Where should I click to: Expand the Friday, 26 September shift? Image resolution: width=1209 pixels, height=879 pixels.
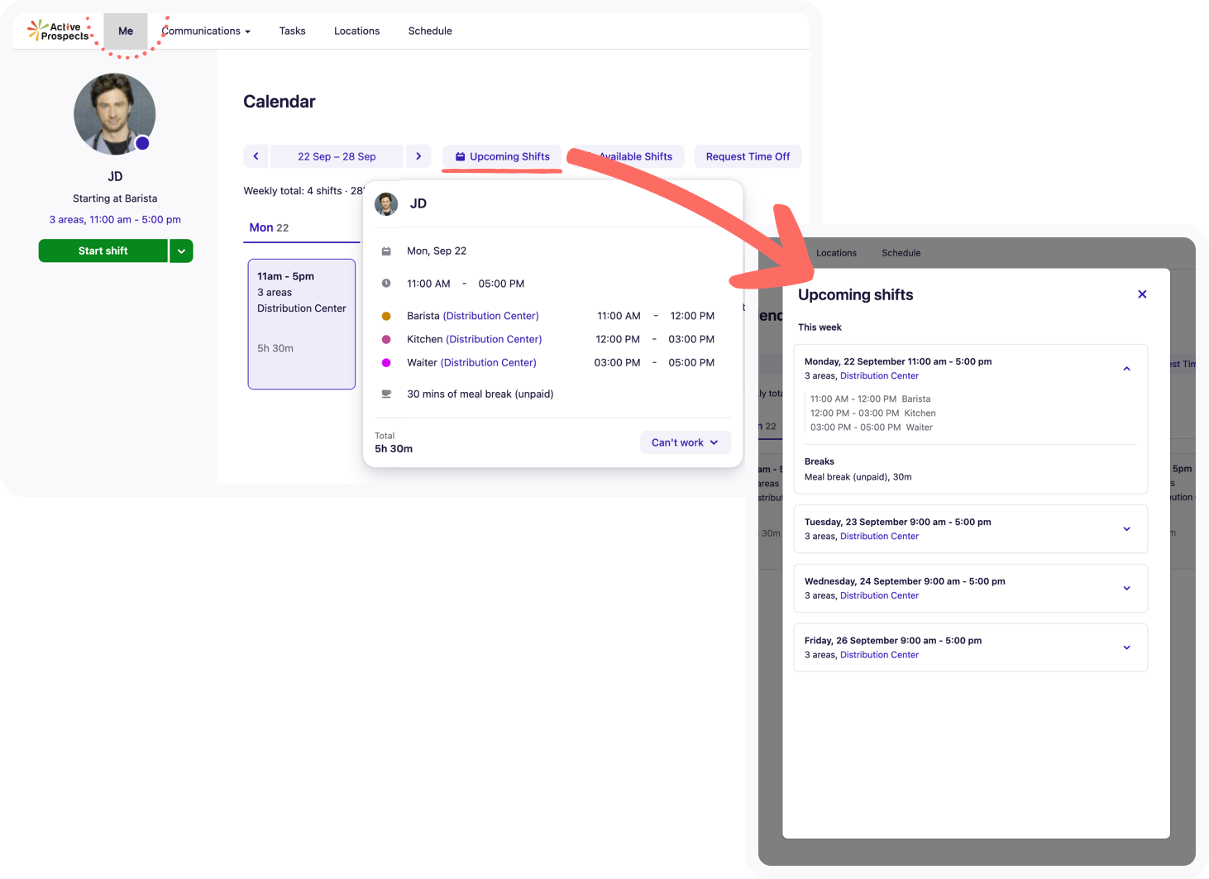pyautogui.click(x=1126, y=647)
